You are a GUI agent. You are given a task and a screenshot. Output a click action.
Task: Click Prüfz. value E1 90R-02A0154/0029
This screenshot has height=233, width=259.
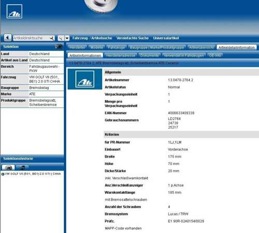pyautogui.click(x=186, y=221)
